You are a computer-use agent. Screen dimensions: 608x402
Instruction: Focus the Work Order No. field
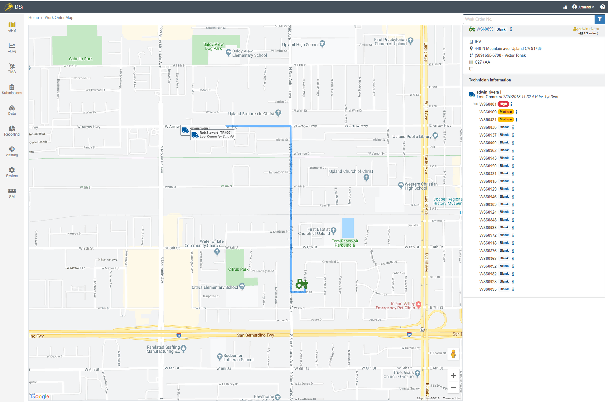528,19
